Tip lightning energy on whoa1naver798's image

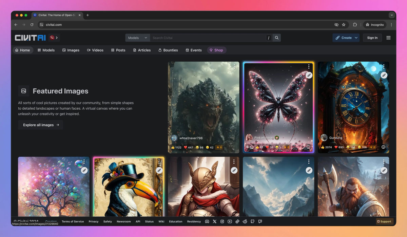pos(219,147)
